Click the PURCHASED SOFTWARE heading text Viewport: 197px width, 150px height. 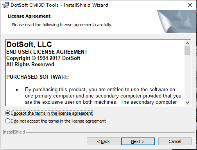point(38,77)
